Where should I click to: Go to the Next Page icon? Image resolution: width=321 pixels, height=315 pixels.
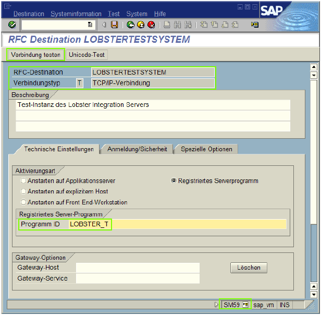pyautogui.click(x=225, y=25)
